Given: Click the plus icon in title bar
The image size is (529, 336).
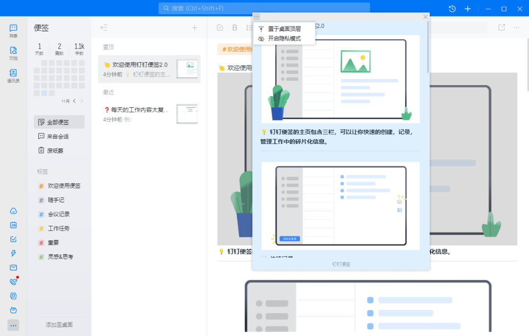Looking at the screenshot, I should [x=468, y=9].
